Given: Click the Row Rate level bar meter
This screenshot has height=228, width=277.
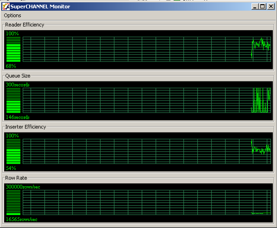Looking at the screenshot, I should coord(13,202).
